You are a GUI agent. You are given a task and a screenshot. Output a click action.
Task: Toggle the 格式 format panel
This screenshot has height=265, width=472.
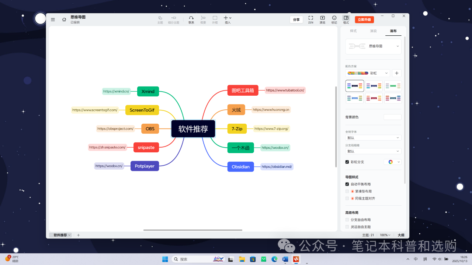click(x=346, y=20)
